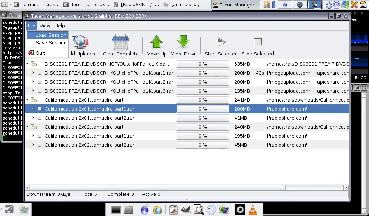Click the Stop Selected square icon
Viewport: 369px width, 216px height.
tap(258, 42)
